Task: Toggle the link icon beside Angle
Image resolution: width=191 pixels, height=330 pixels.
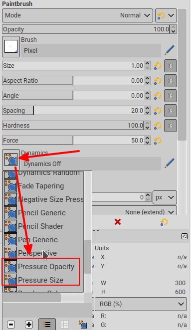Action: [171, 96]
